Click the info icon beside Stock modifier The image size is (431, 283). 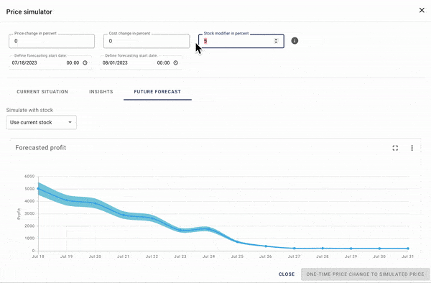[295, 41]
